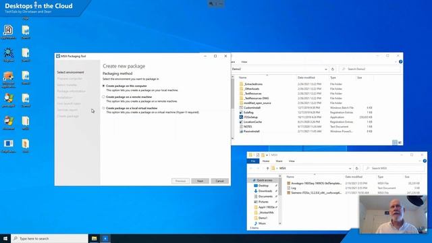
Task: Click the JT2GoSetup application icon
Action: coord(241,117)
